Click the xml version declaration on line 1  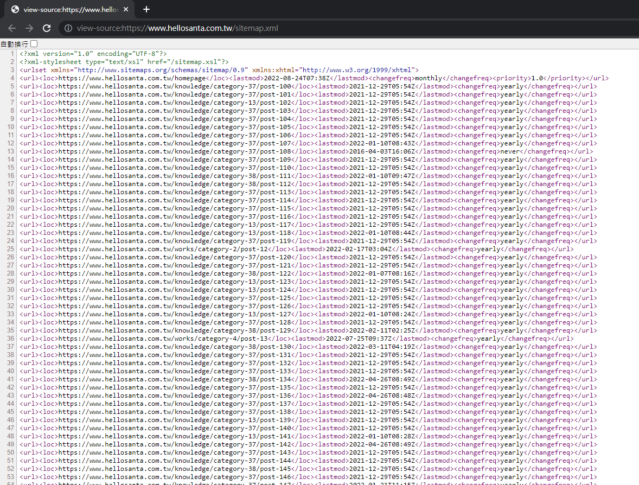coord(93,54)
